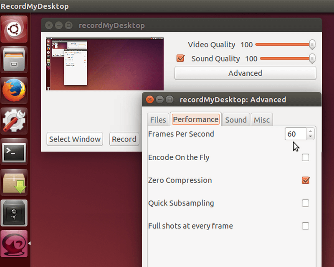Click the Advanced button

point(245,73)
